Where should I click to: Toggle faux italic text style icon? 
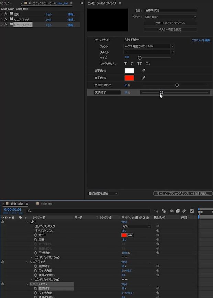click(132, 63)
